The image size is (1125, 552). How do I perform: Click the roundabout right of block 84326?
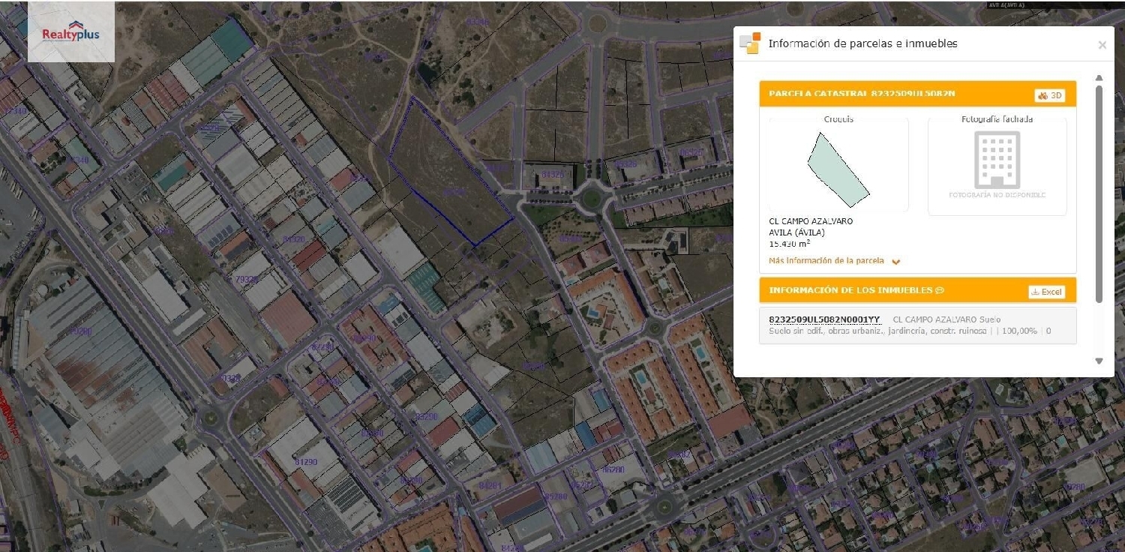592,199
